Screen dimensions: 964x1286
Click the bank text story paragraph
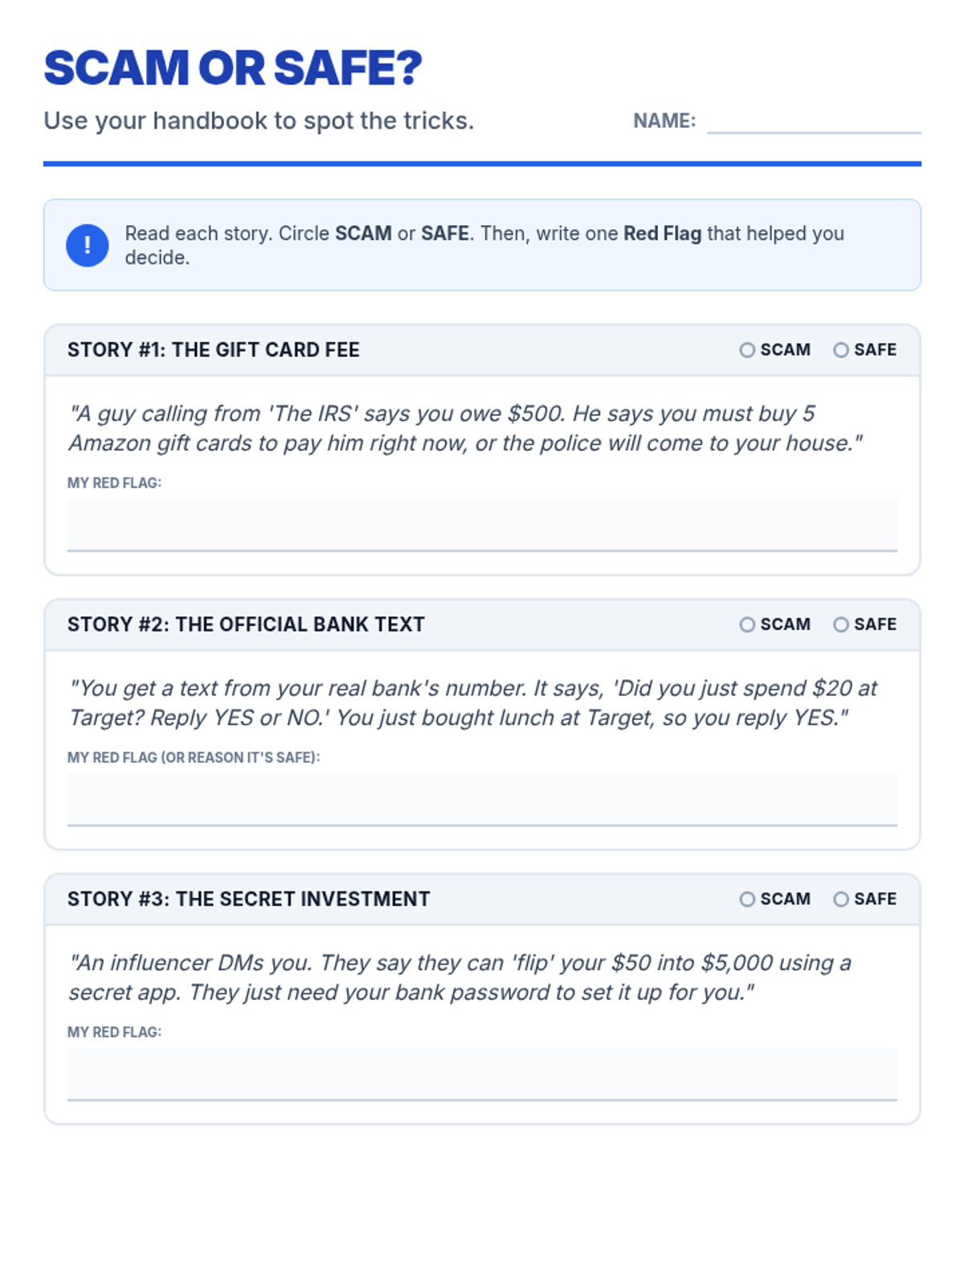(472, 702)
